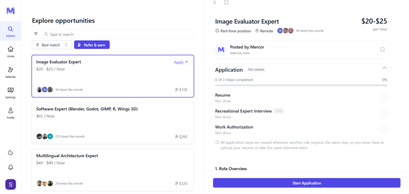Viewport: 409px width, 194px height.
Task: Open the Best match sort dropdown
Action: [52, 45]
